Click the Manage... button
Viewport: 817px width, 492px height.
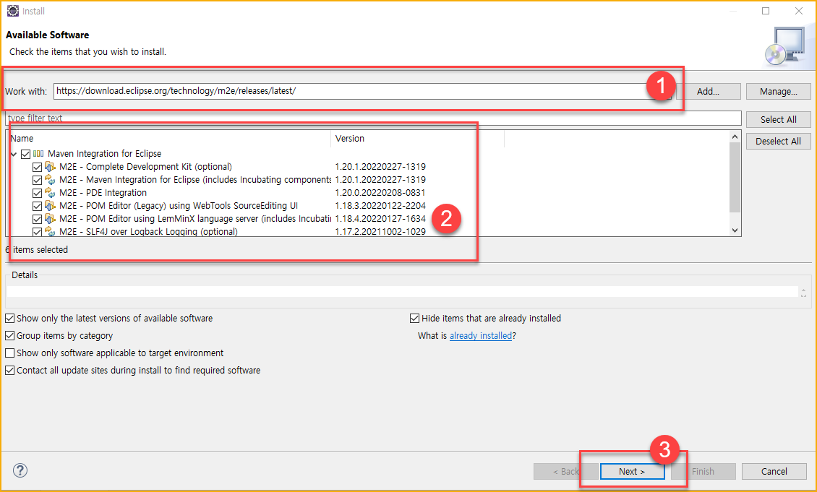[x=779, y=92]
